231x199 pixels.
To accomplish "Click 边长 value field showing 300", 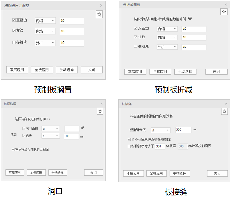I will (x=71, y=136).
